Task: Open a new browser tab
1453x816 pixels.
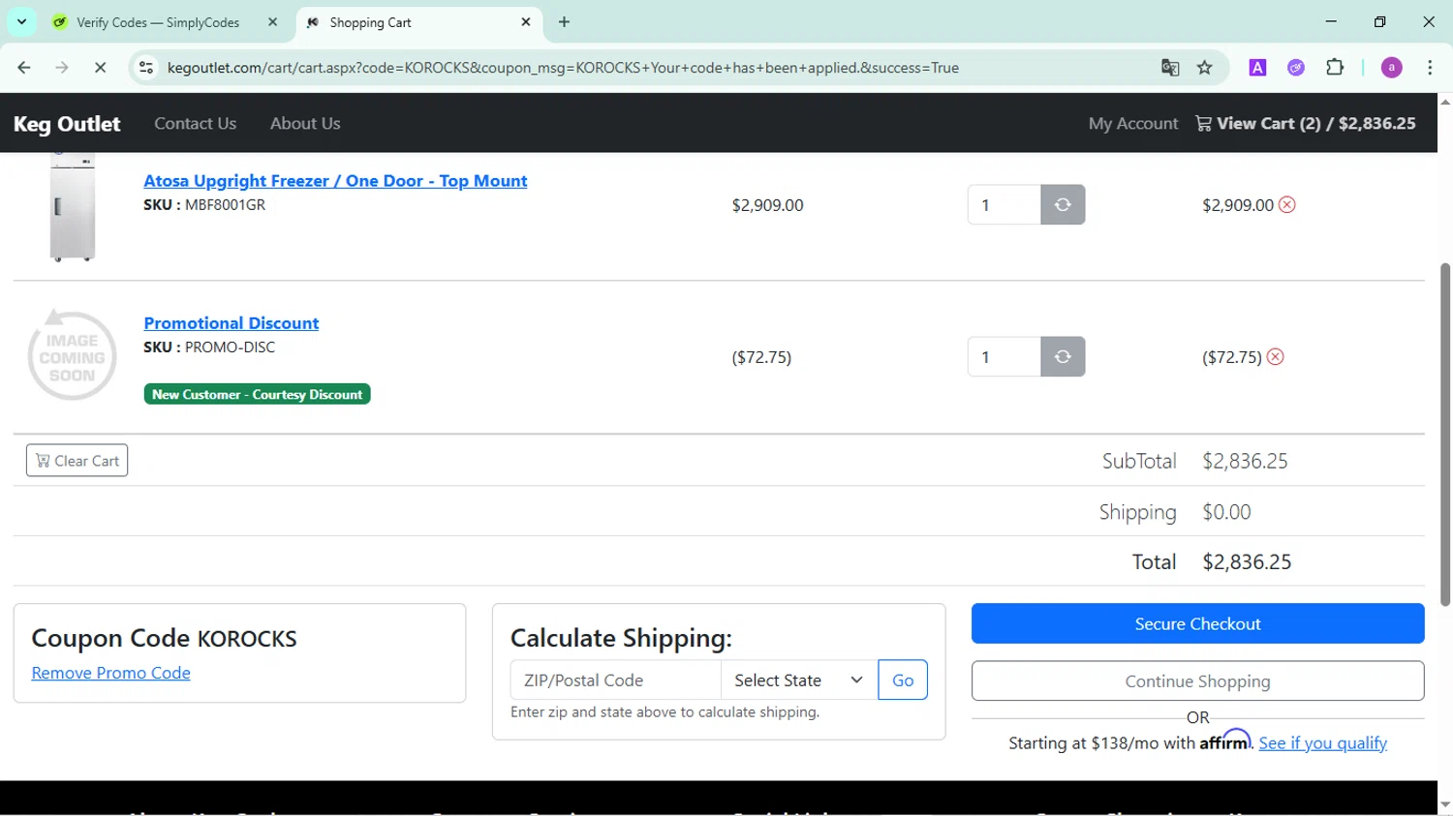Action: [x=564, y=21]
